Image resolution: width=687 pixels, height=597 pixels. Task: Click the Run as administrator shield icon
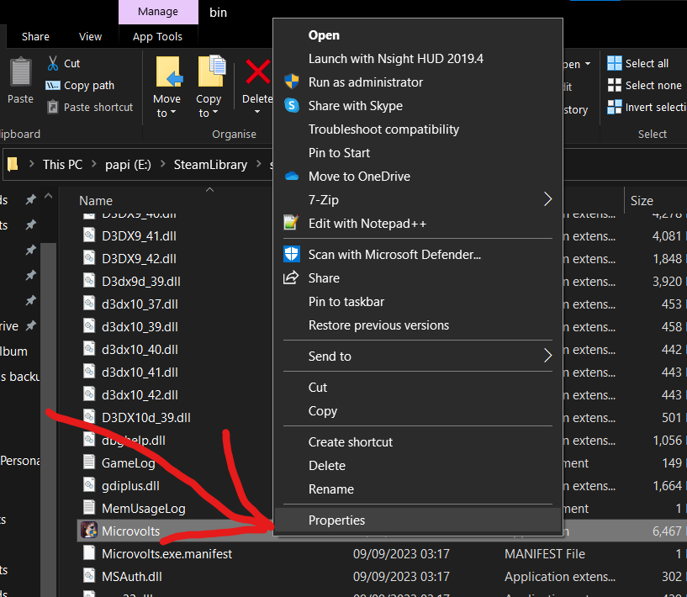tap(292, 82)
